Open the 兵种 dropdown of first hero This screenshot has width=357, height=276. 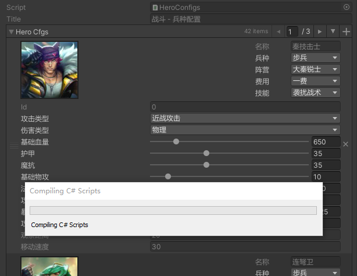click(316, 58)
